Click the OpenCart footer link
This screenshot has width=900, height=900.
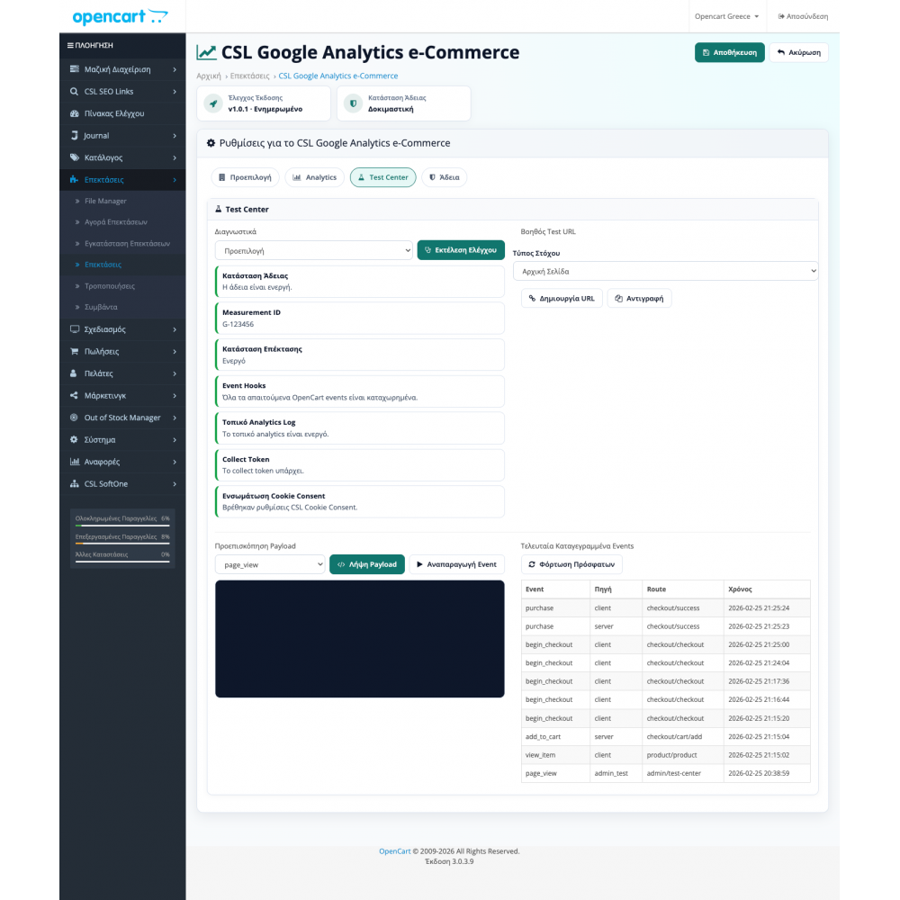point(395,851)
